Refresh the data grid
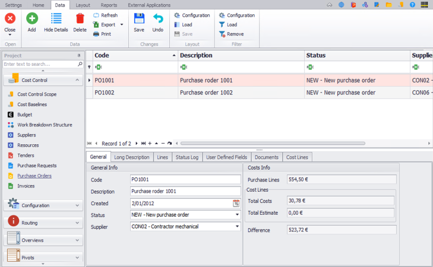The height and width of the screenshot is (267, 433). tap(105, 15)
